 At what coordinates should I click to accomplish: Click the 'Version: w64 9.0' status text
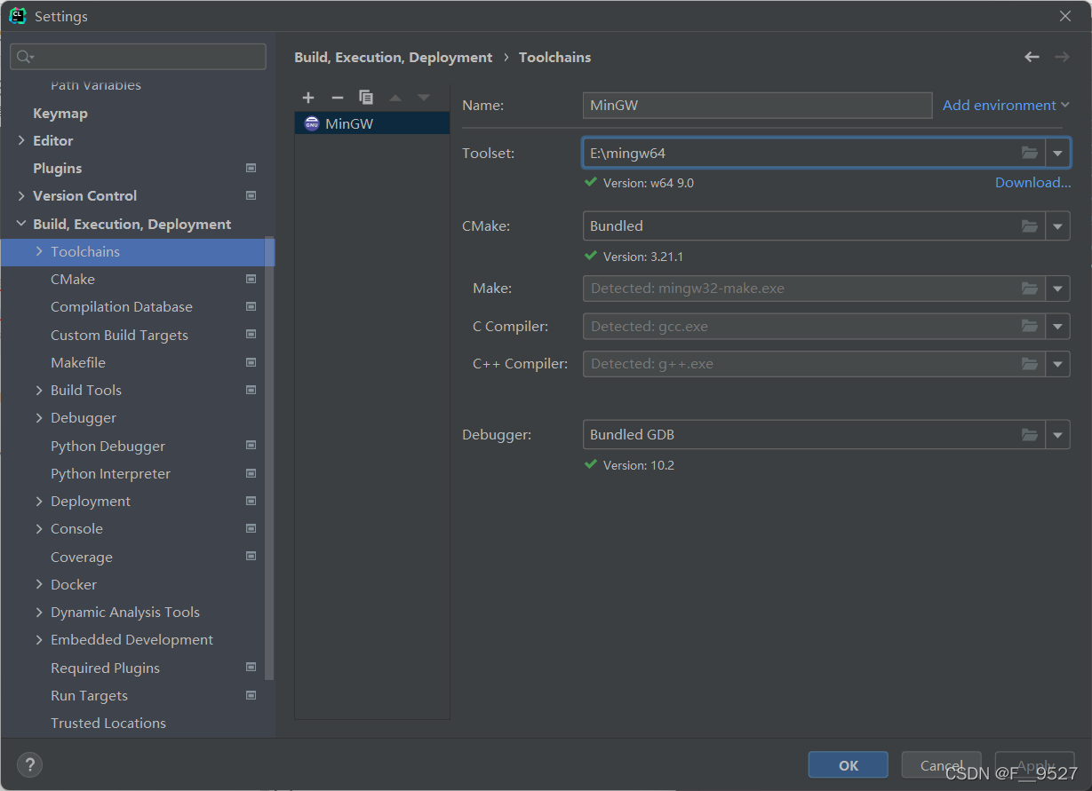pos(649,183)
